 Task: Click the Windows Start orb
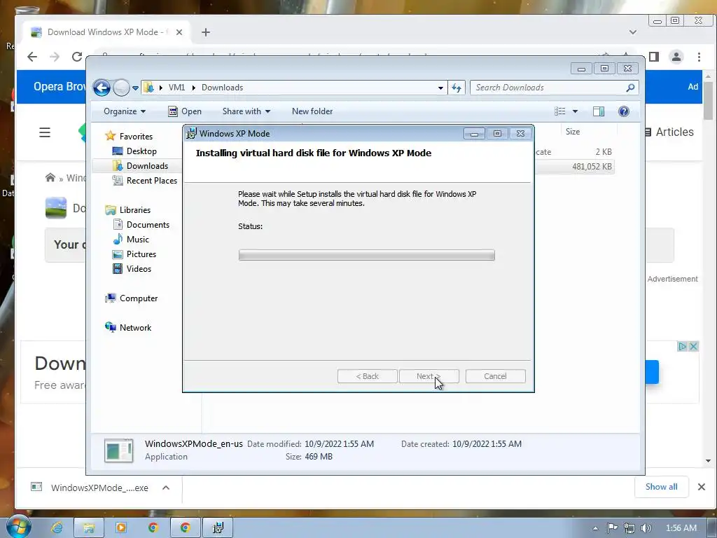click(19, 527)
